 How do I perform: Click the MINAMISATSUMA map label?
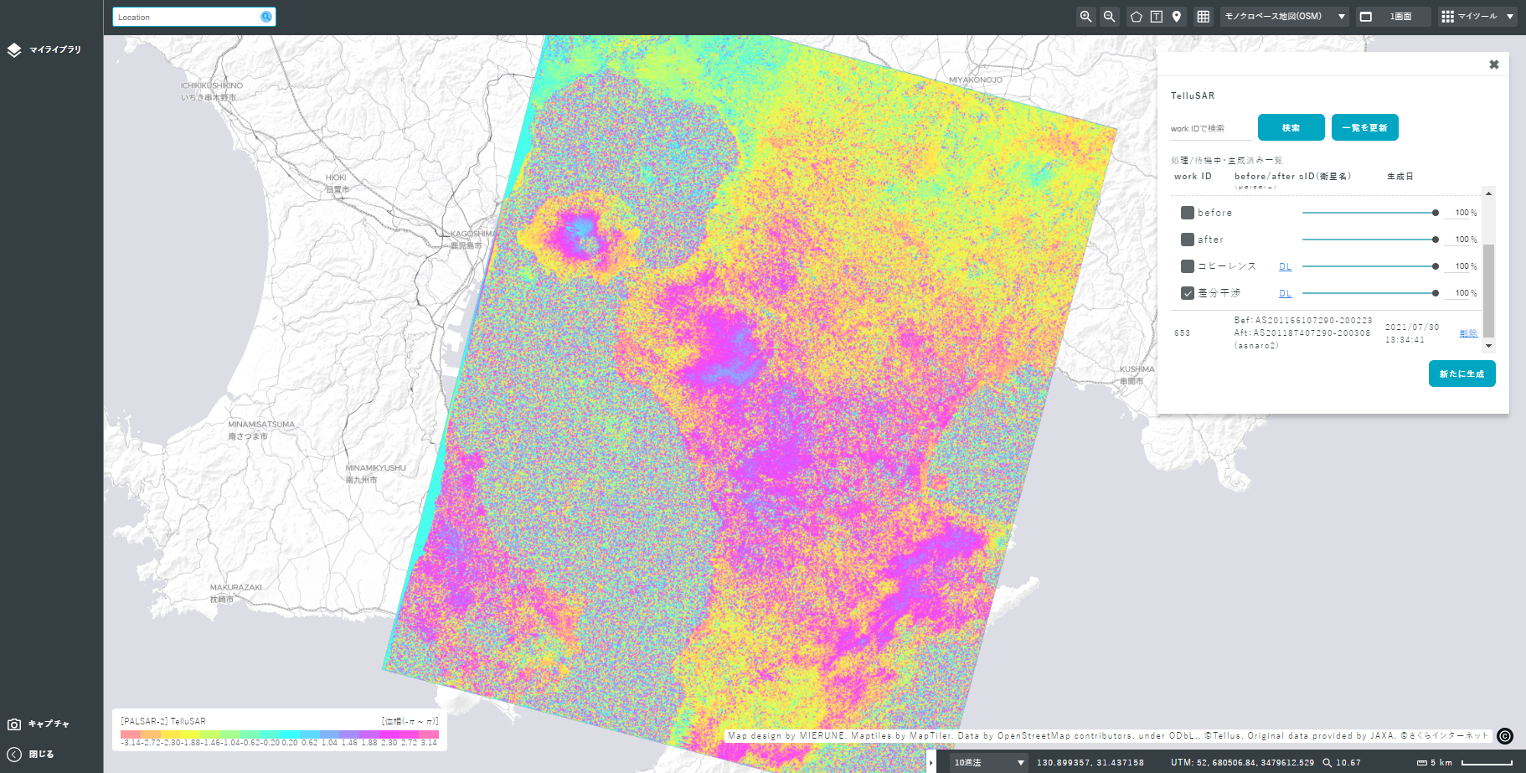261,425
